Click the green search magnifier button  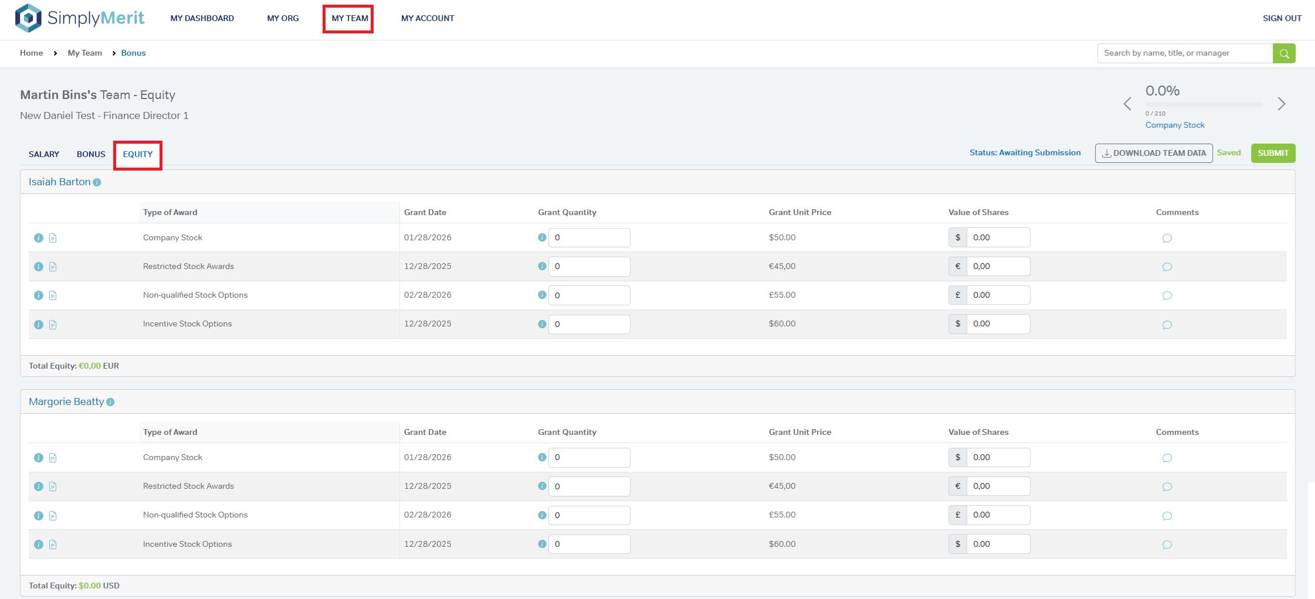1284,53
